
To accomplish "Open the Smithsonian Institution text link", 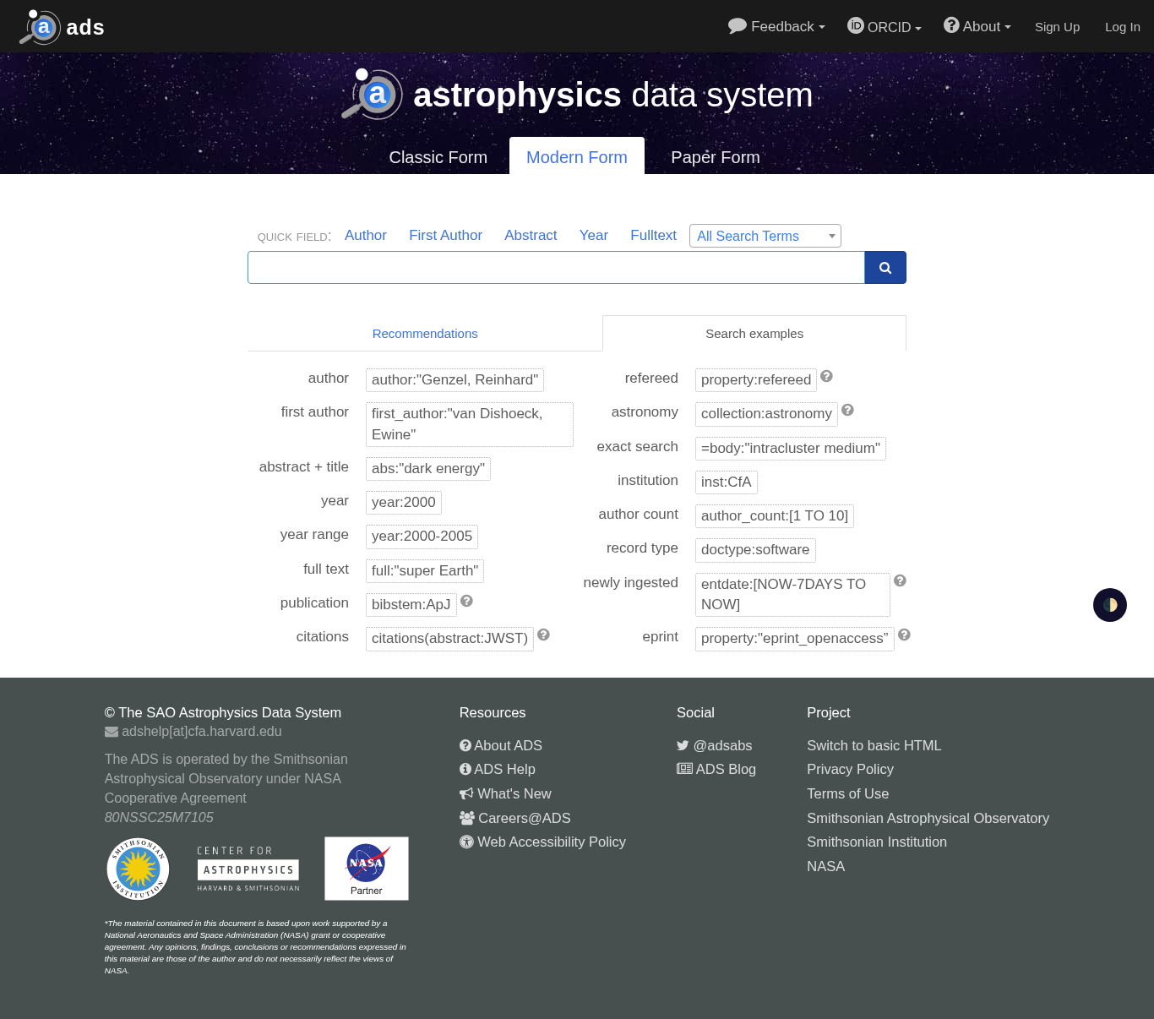I will (x=877, y=842).
